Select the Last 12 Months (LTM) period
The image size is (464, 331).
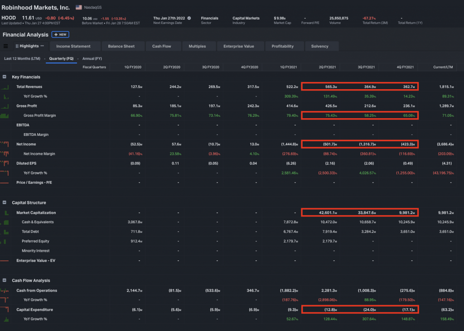click(x=22, y=58)
